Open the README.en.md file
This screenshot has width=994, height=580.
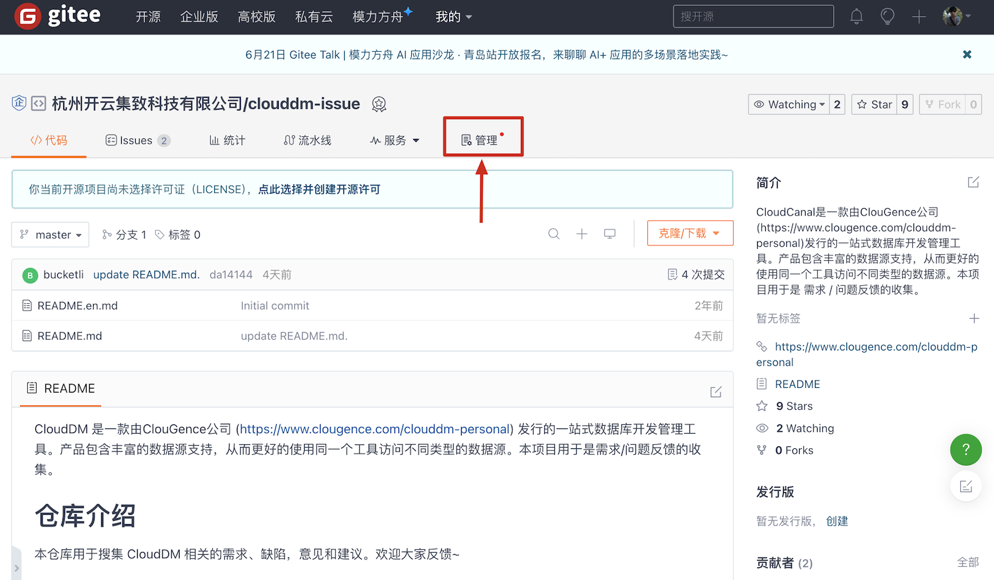click(x=77, y=305)
